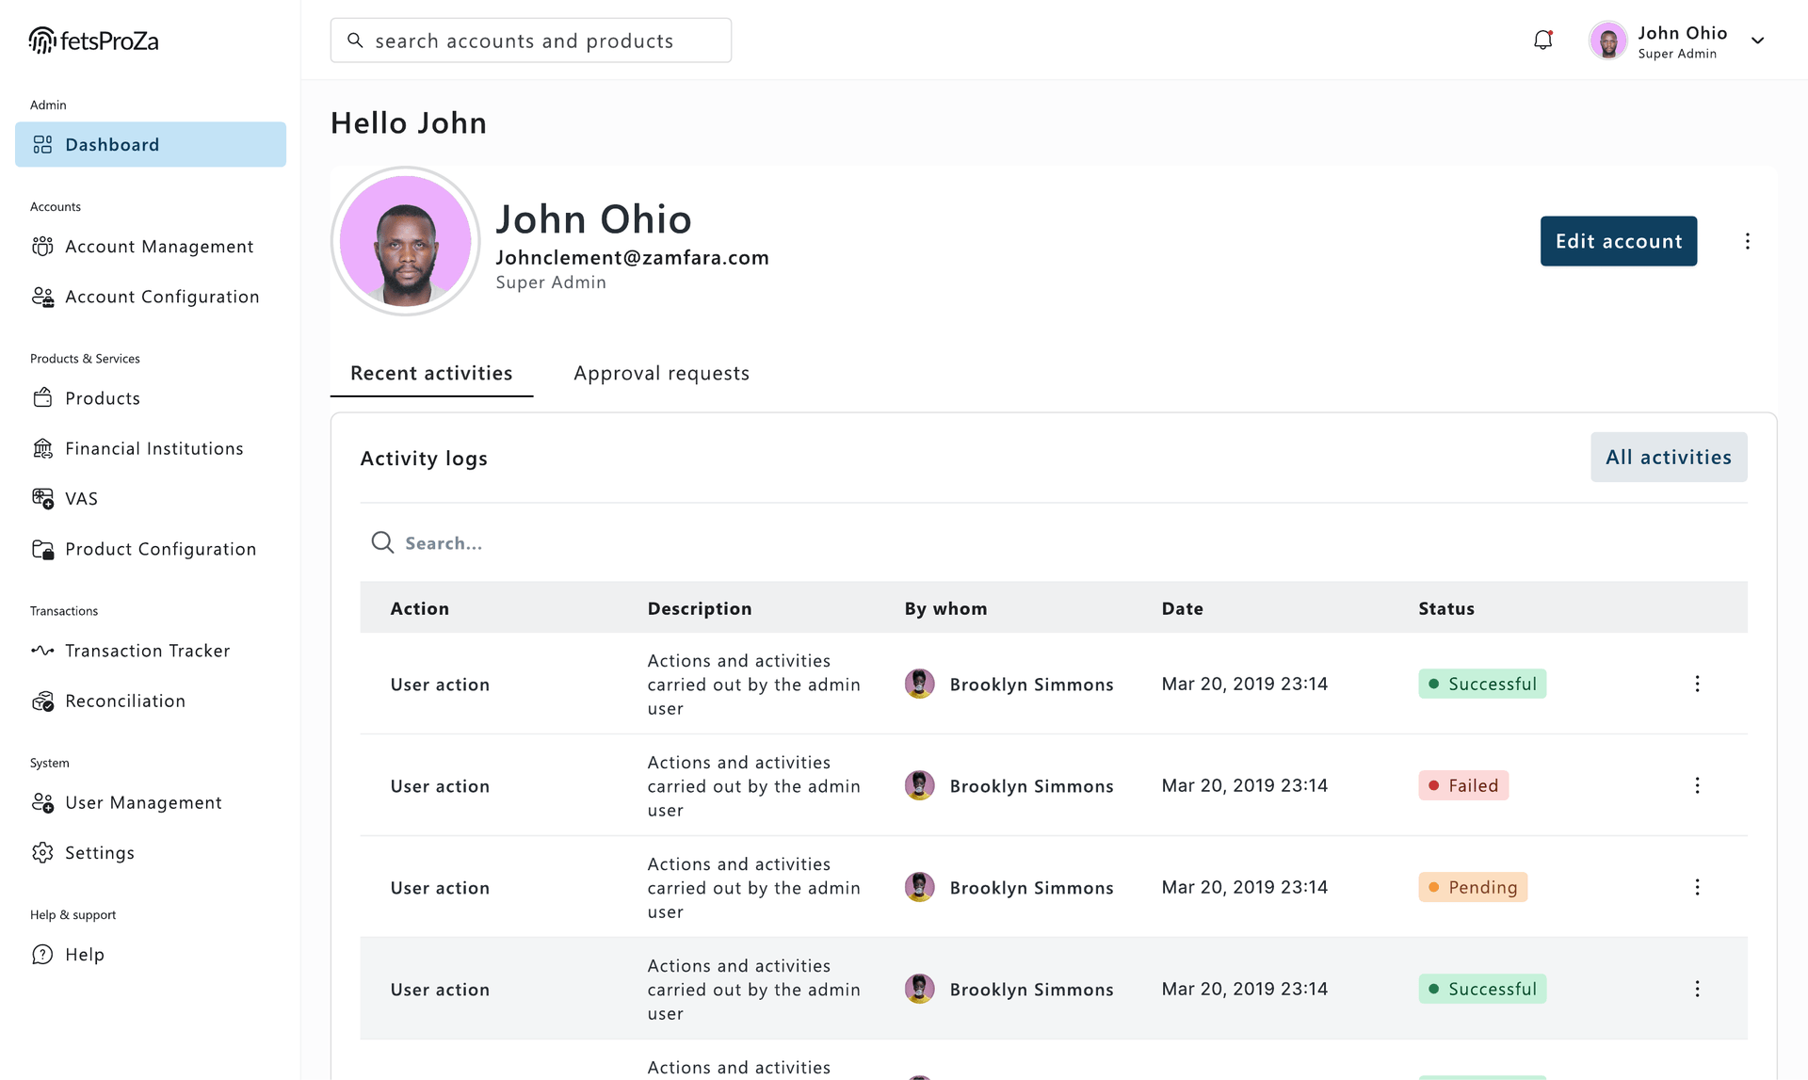The image size is (1808, 1080).
Task: Click the large John Ohio profile picture
Action: [x=406, y=241]
